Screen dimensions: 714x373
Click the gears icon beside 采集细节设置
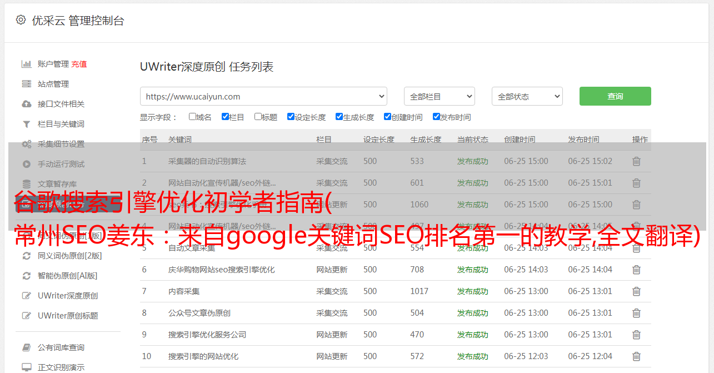[26, 144]
